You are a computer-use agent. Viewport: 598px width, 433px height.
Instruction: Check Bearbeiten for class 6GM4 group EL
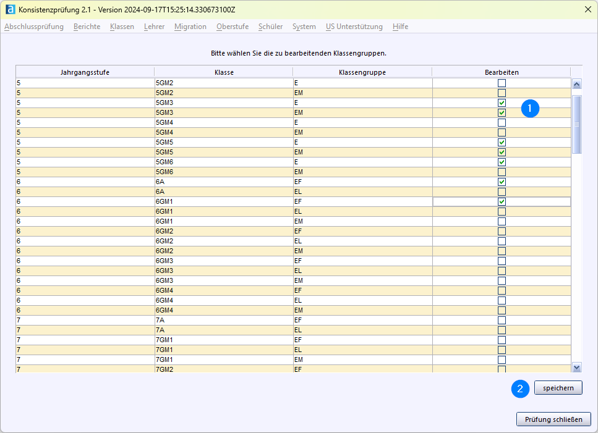click(502, 301)
